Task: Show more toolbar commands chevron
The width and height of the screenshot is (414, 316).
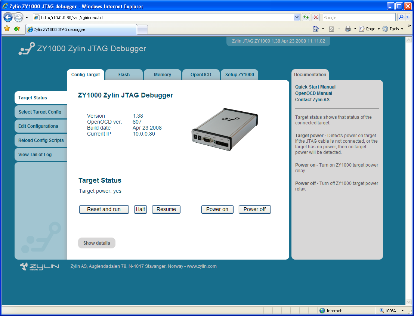Action: coord(410,26)
